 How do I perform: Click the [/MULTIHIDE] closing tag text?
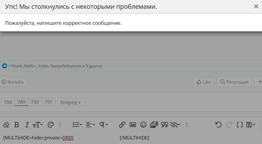click(x=134, y=138)
